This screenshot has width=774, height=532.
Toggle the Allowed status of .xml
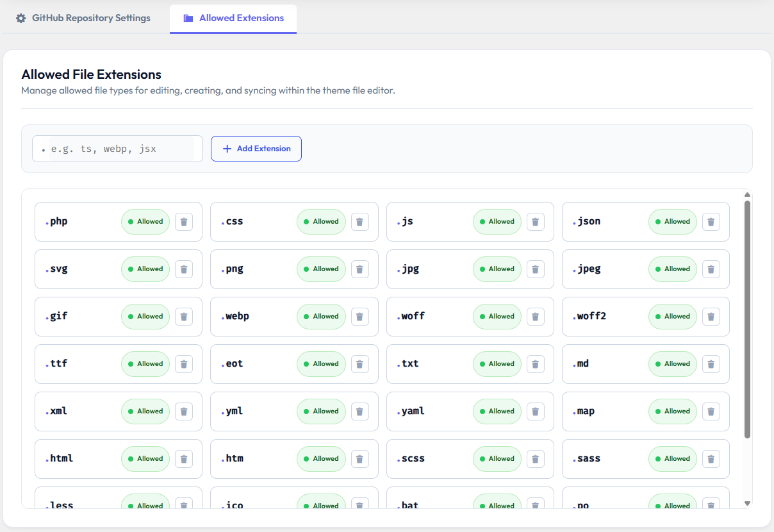145,411
